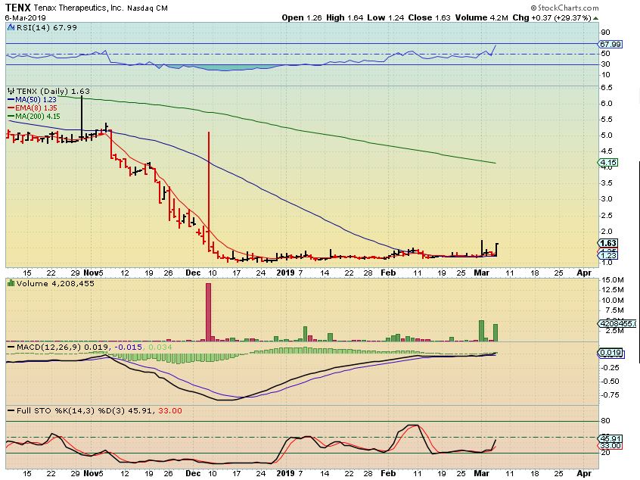Viewport: 640px width, 480px height.
Task: Click the MA(200) 4.15 legend entry
Action: (x=34, y=117)
